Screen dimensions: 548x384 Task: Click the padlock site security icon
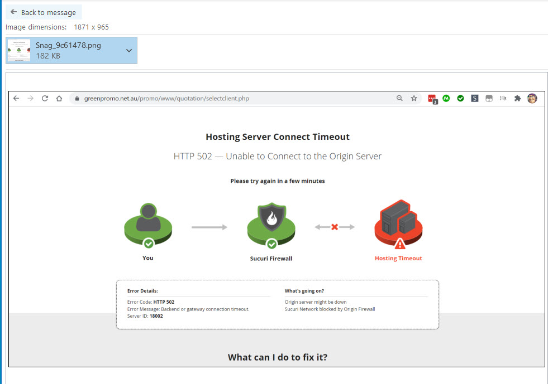coord(78,99)
